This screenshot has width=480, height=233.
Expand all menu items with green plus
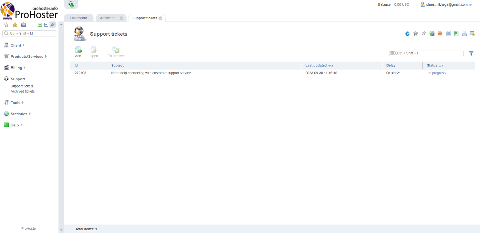click(x=40, y=25)
